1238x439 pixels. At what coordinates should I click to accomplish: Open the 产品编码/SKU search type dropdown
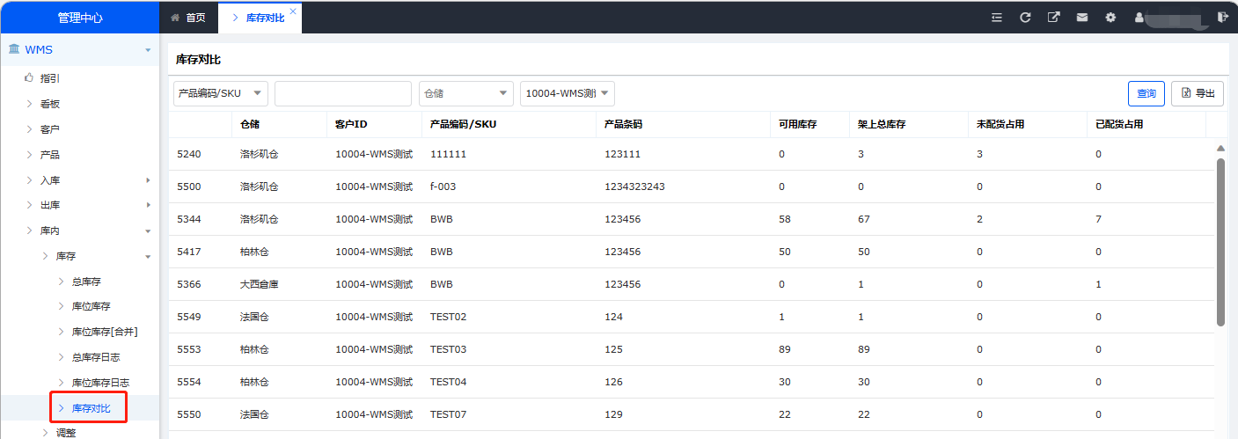point(221,93)
